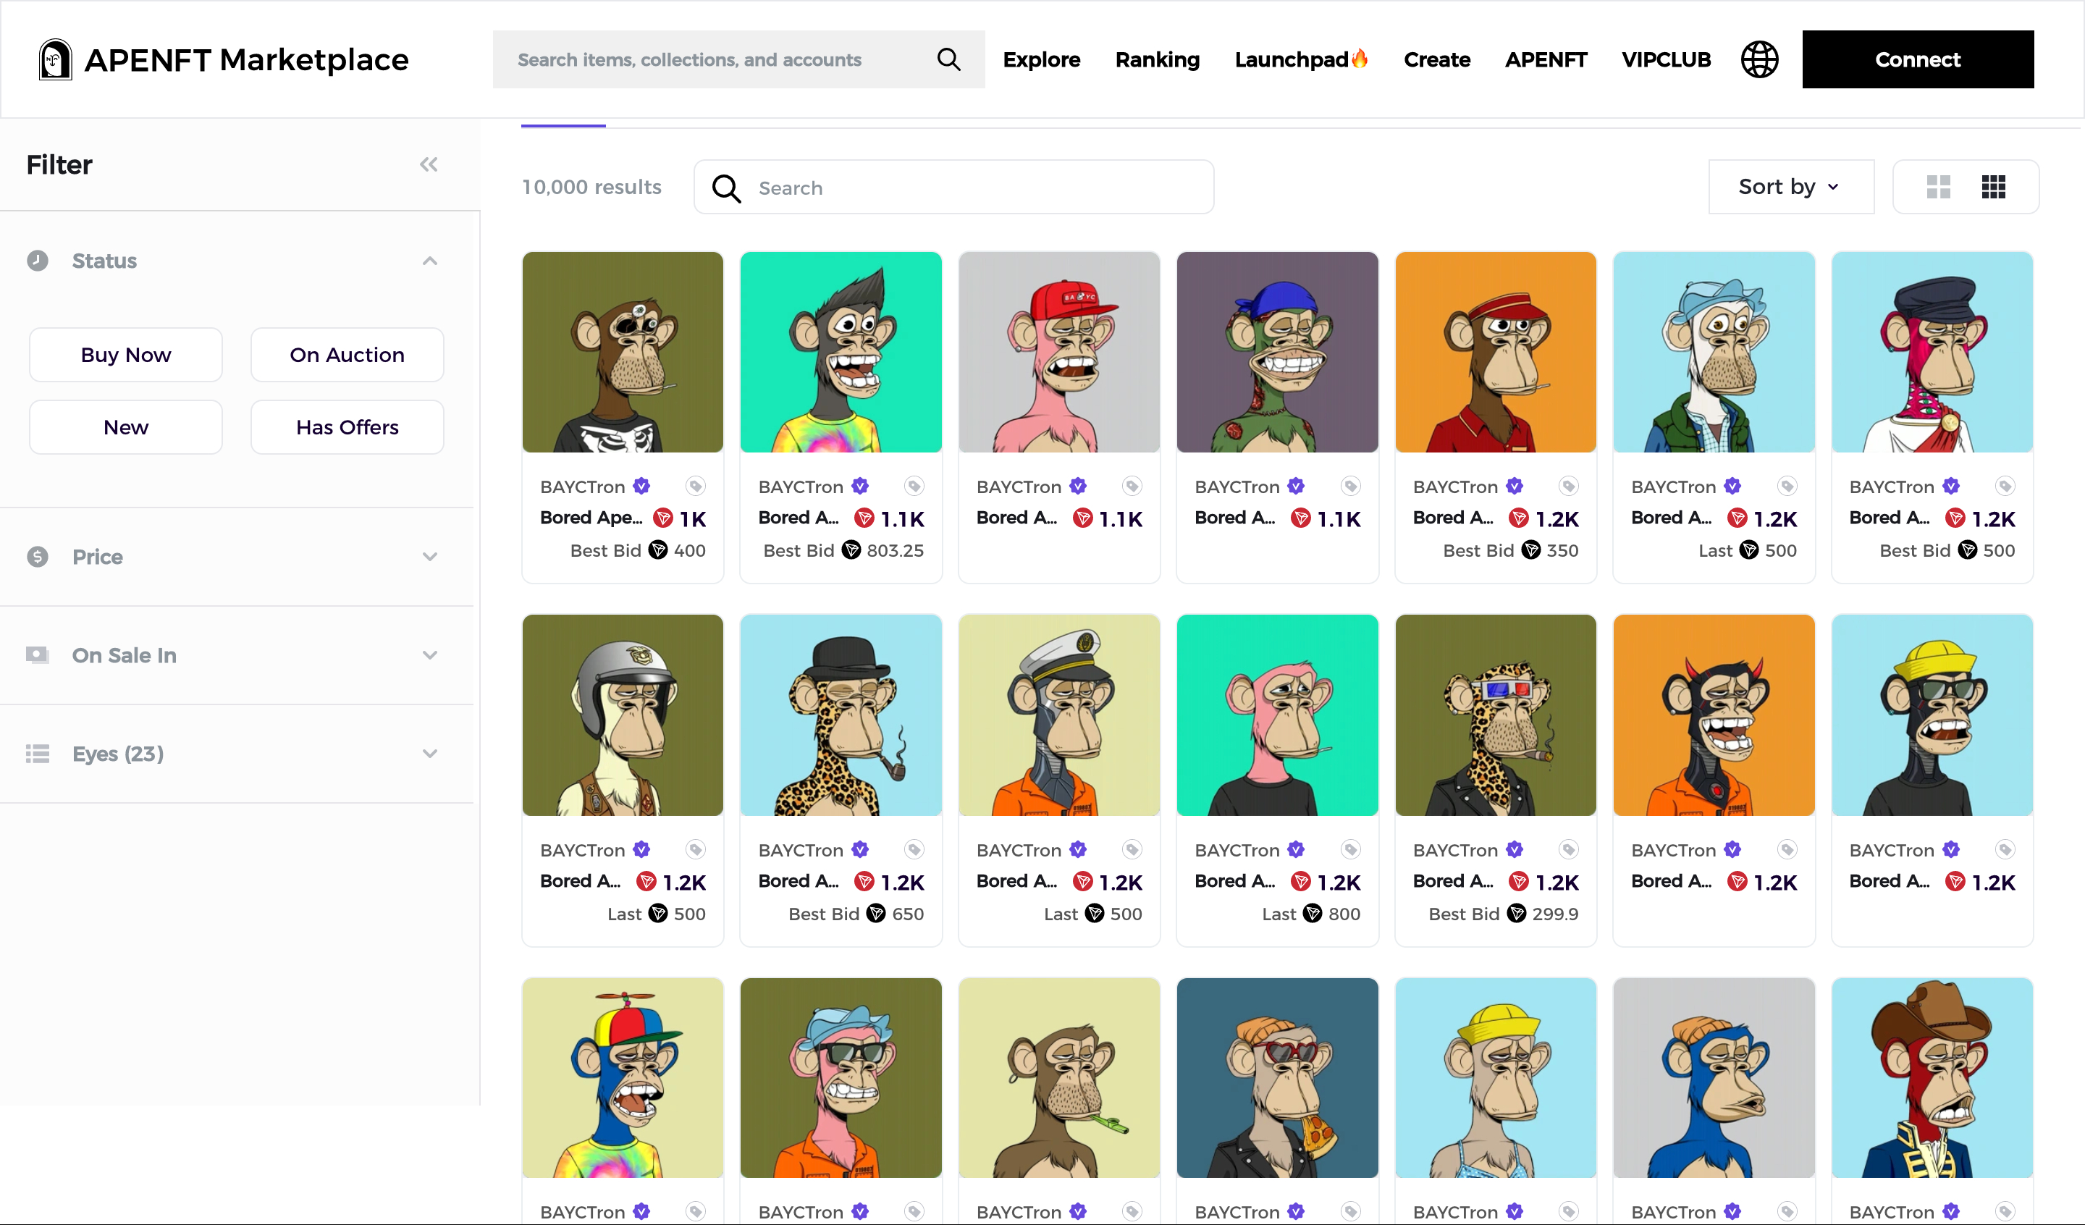This screenshot has height=1225, width=2085.
Task: Open the APENFT menu item
Action: (1546, 59)
